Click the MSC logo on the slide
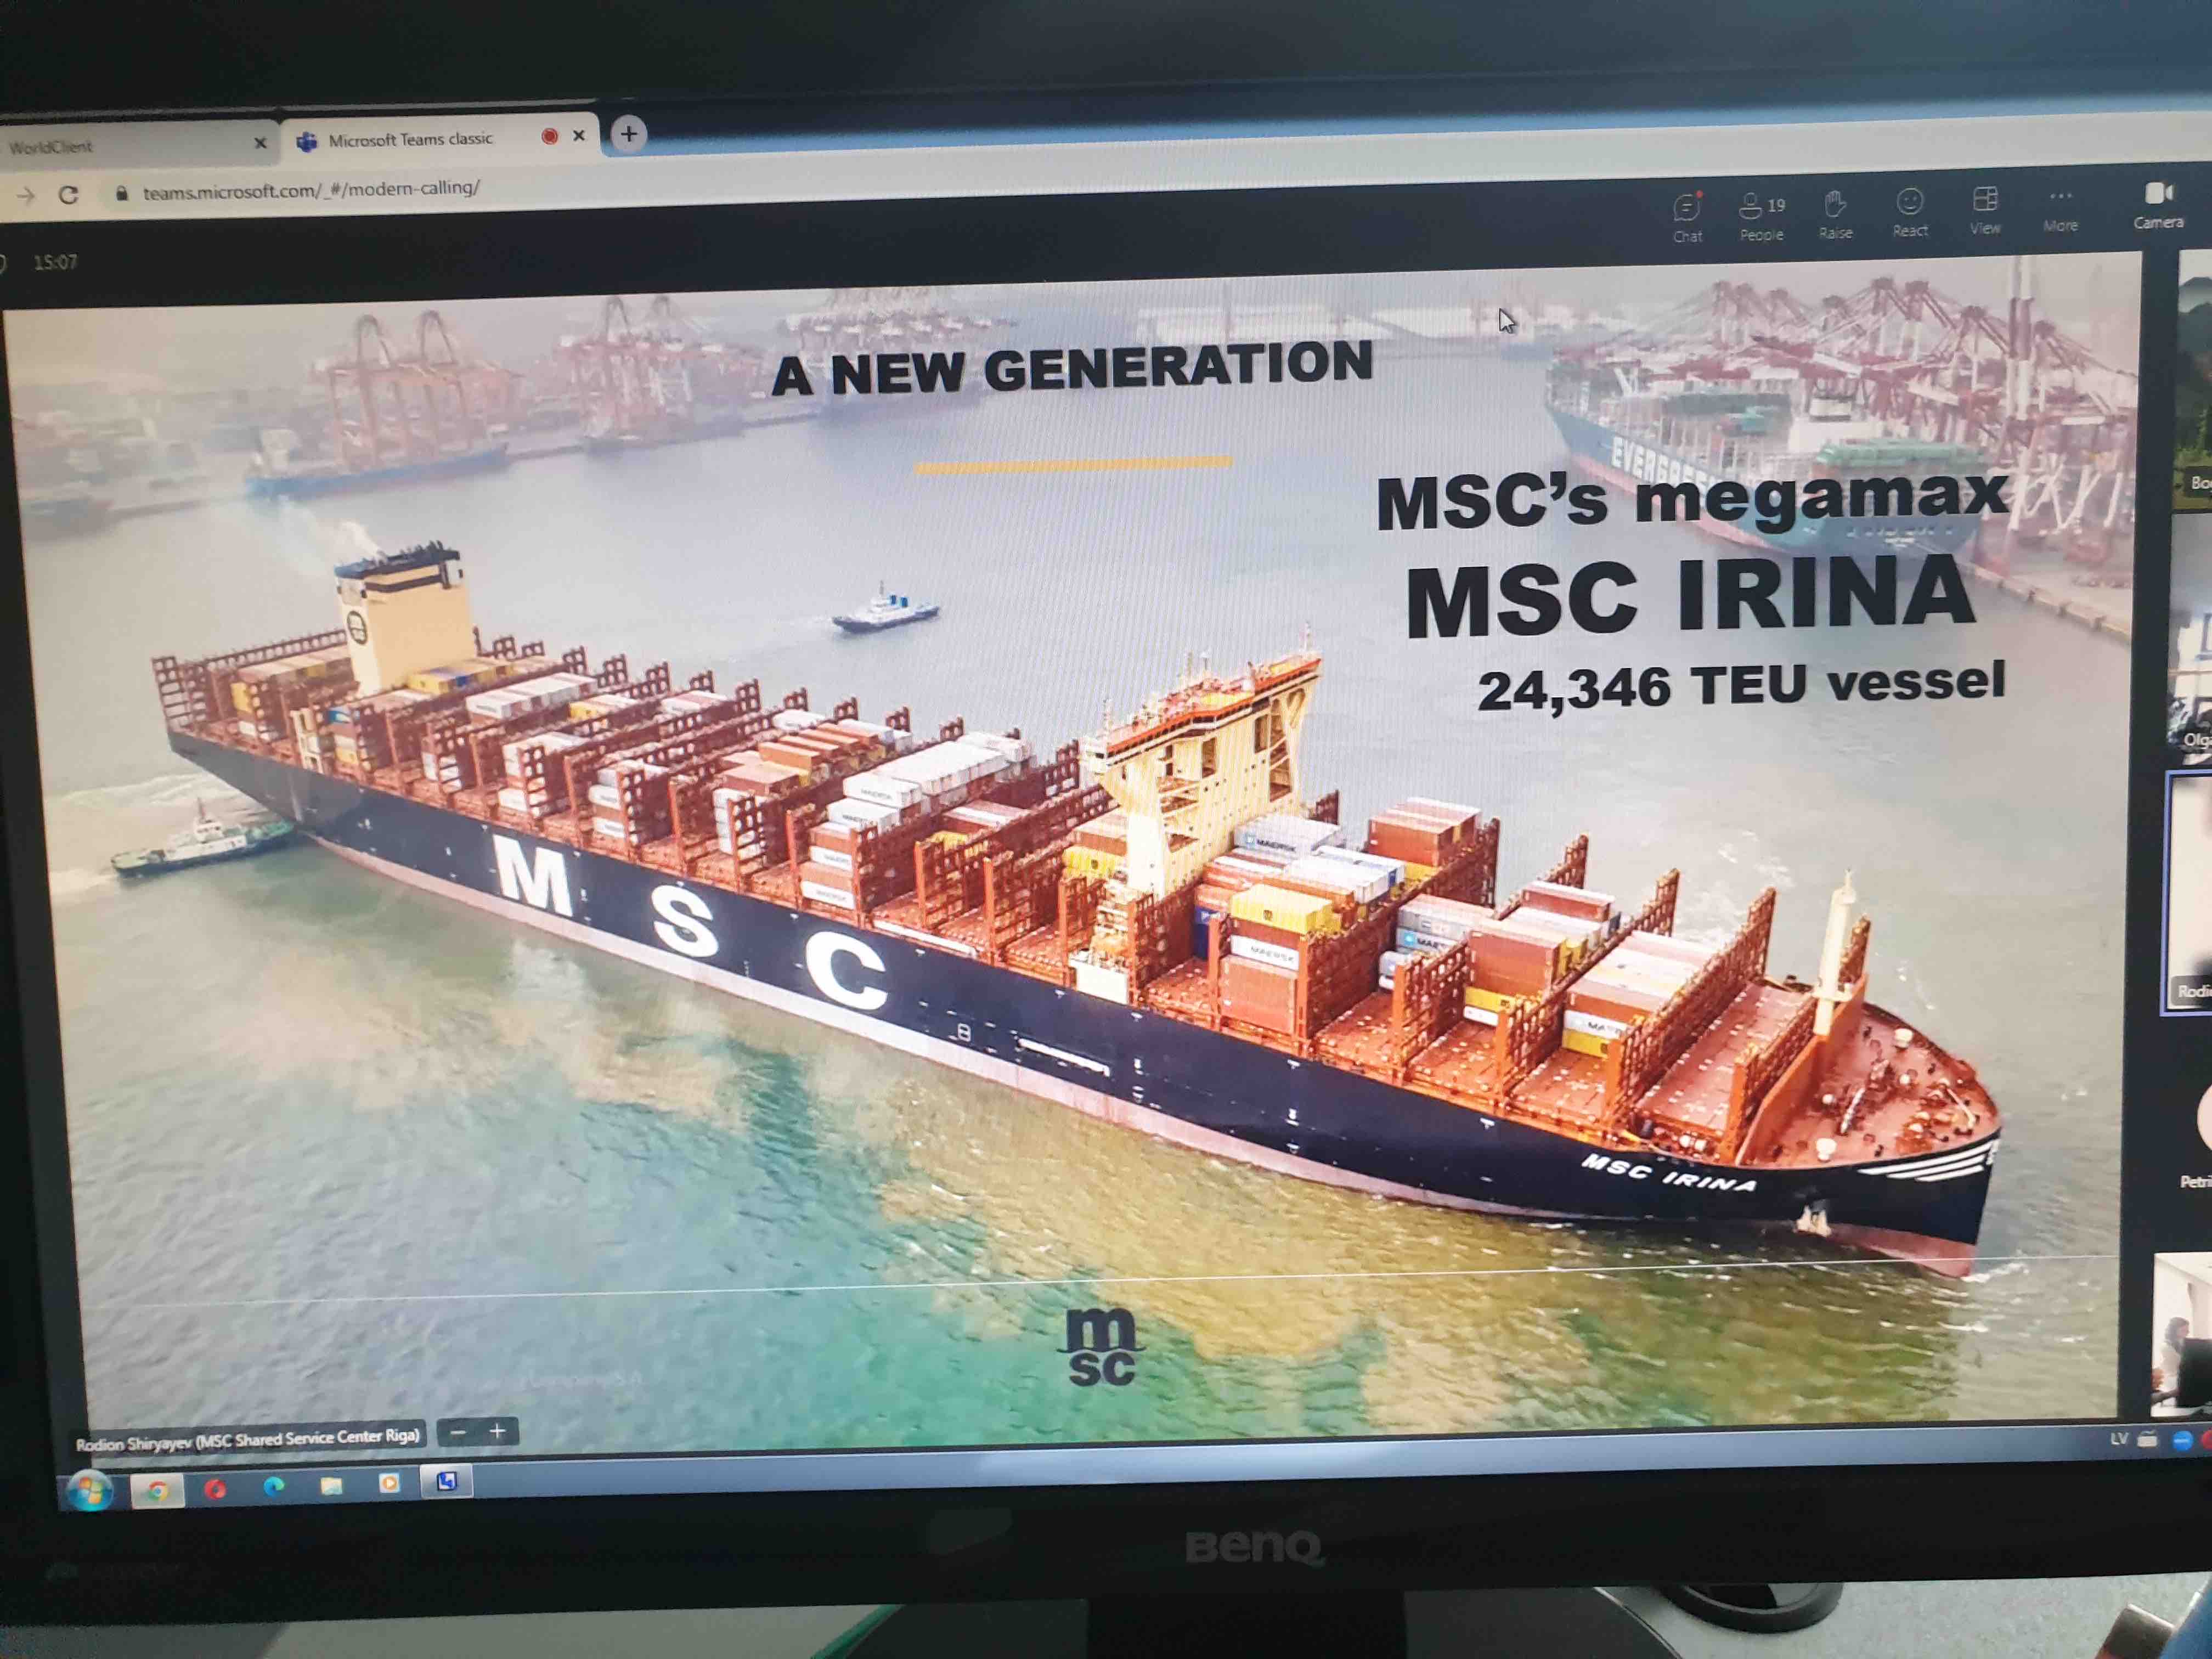The width and height of the screenshot is (2212, 1659). point(1101,1346)
